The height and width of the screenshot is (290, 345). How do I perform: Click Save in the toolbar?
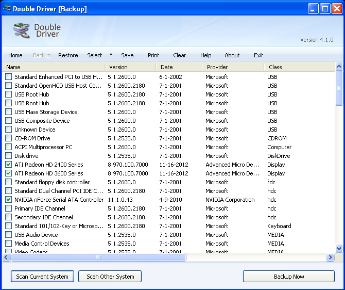point(127,55)
